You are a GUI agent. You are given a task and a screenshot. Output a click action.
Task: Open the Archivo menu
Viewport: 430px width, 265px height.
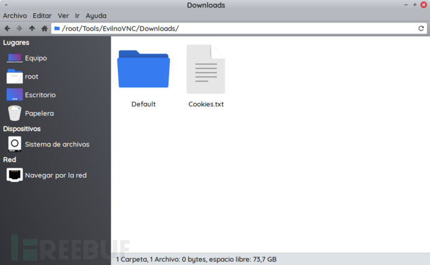click(15, 16)
